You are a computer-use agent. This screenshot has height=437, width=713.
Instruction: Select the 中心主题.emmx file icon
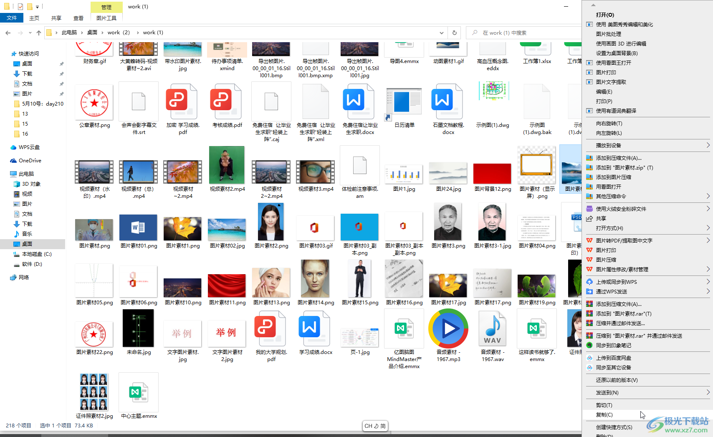[138, 392]
